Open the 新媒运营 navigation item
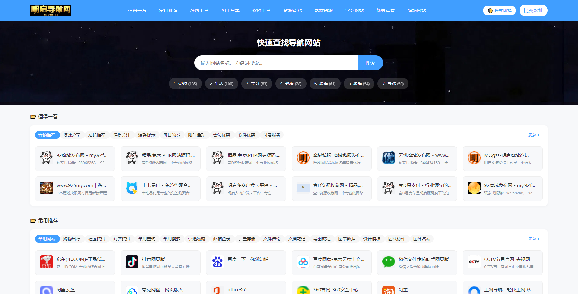This screenshot has height=294, width=578. (x=386, y=11)
